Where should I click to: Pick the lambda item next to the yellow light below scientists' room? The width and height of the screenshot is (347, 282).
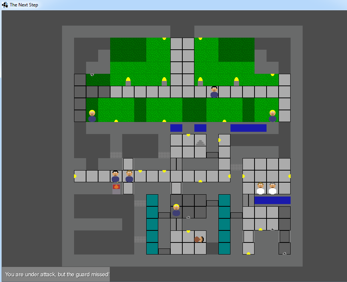(273, 229)
